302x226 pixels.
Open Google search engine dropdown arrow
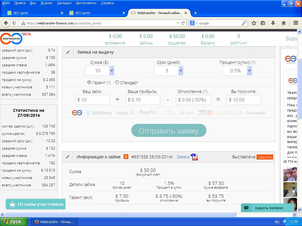[x=197, y=23]
